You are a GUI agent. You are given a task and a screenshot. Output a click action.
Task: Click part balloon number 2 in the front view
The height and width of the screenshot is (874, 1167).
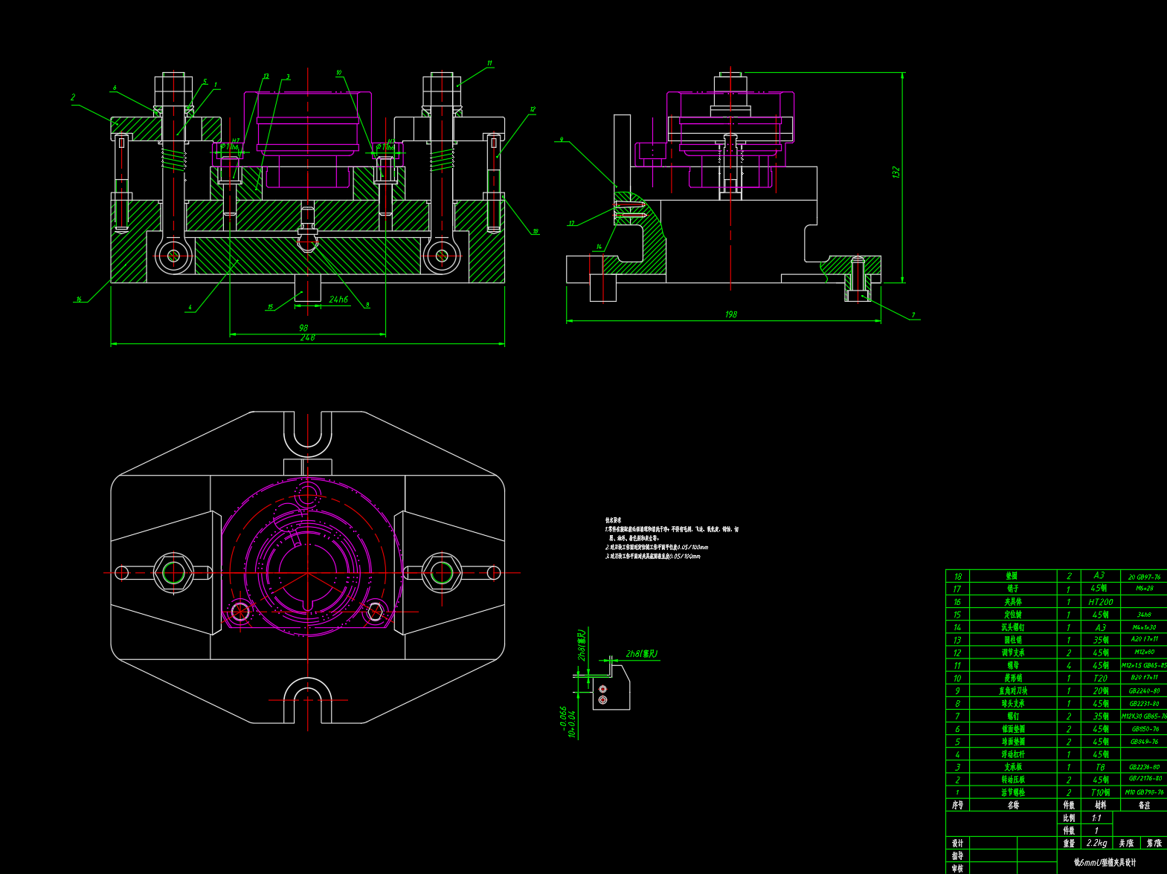coord(73,97)
